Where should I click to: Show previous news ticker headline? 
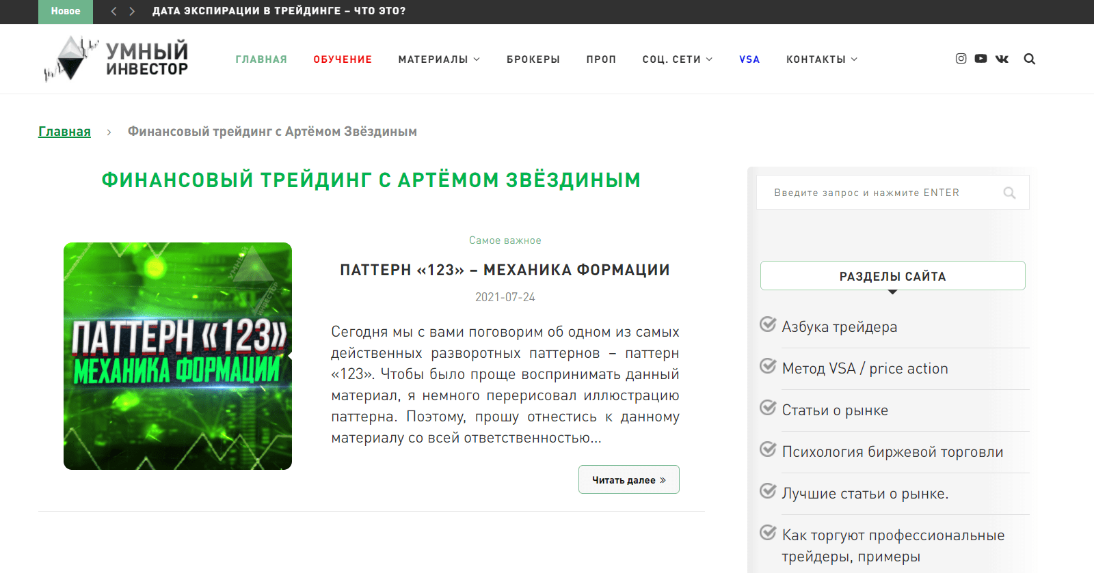click(x=114, y=11)
